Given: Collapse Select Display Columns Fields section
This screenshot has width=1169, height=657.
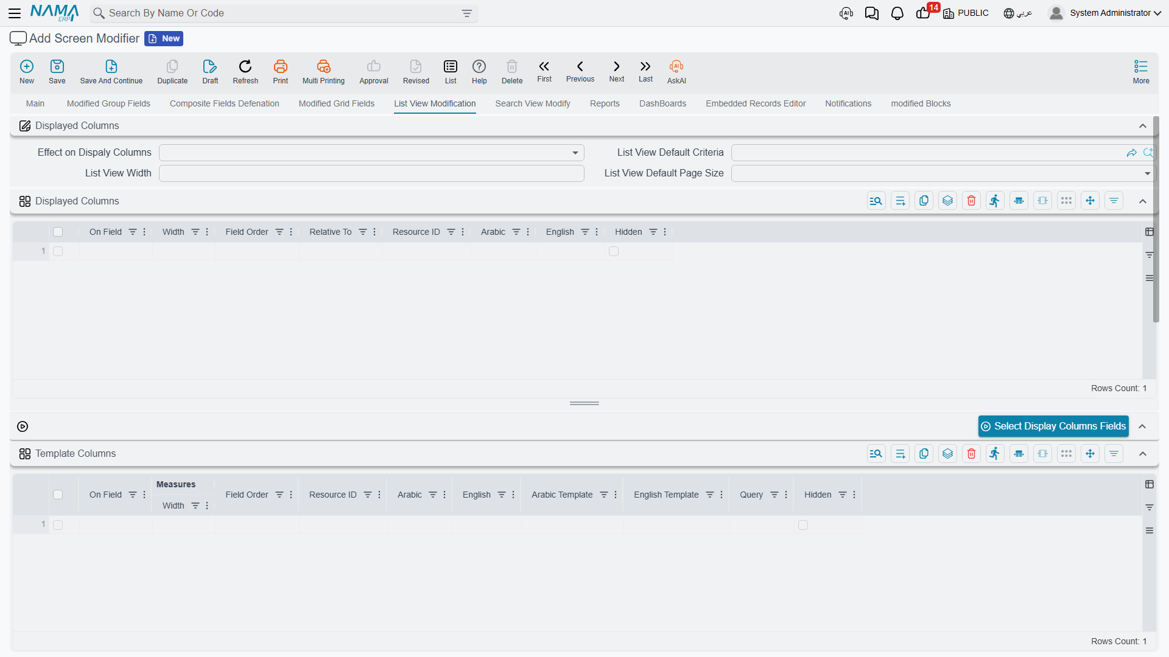Looking at the screenshot, I should click(x=1143, y=426).
